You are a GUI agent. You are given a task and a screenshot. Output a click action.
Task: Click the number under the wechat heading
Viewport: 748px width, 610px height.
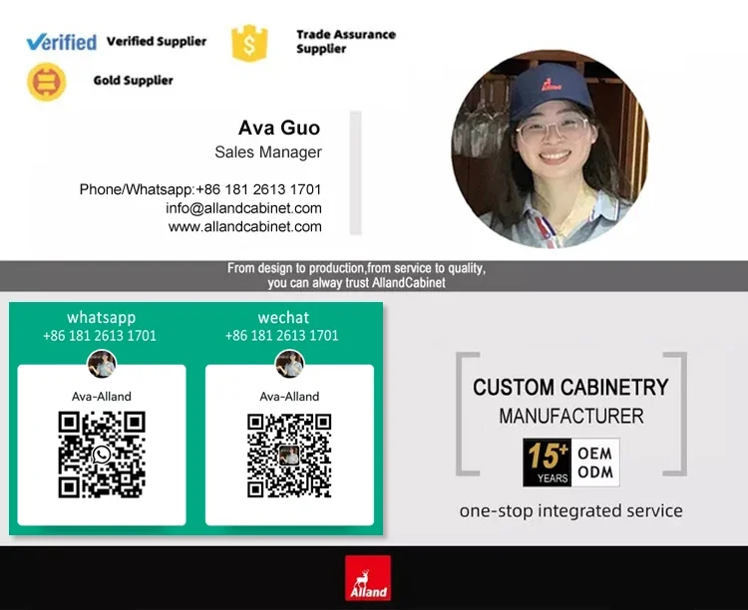tap(282, 336)
